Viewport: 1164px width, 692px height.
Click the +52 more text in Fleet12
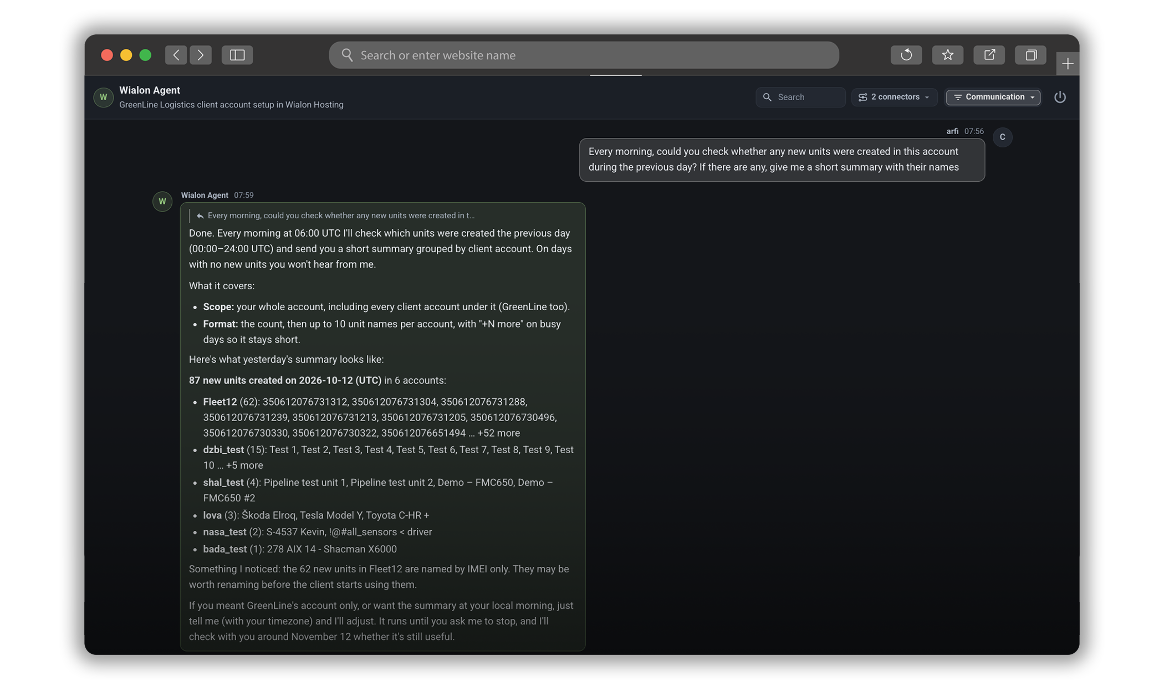498,433
